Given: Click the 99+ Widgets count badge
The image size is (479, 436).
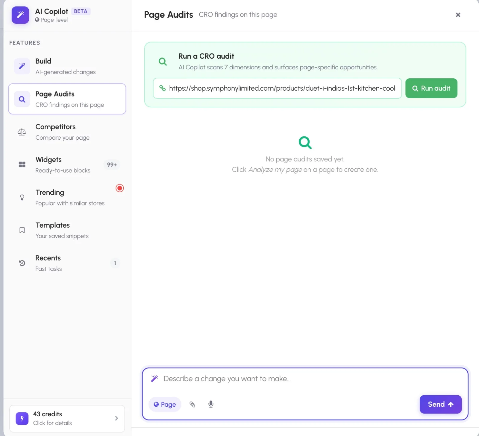Looking at the screenshot, I should 112,165.
